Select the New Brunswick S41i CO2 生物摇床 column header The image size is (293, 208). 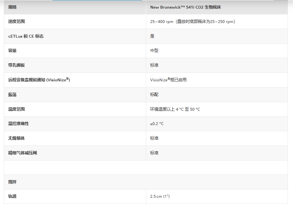pos(186,7)
